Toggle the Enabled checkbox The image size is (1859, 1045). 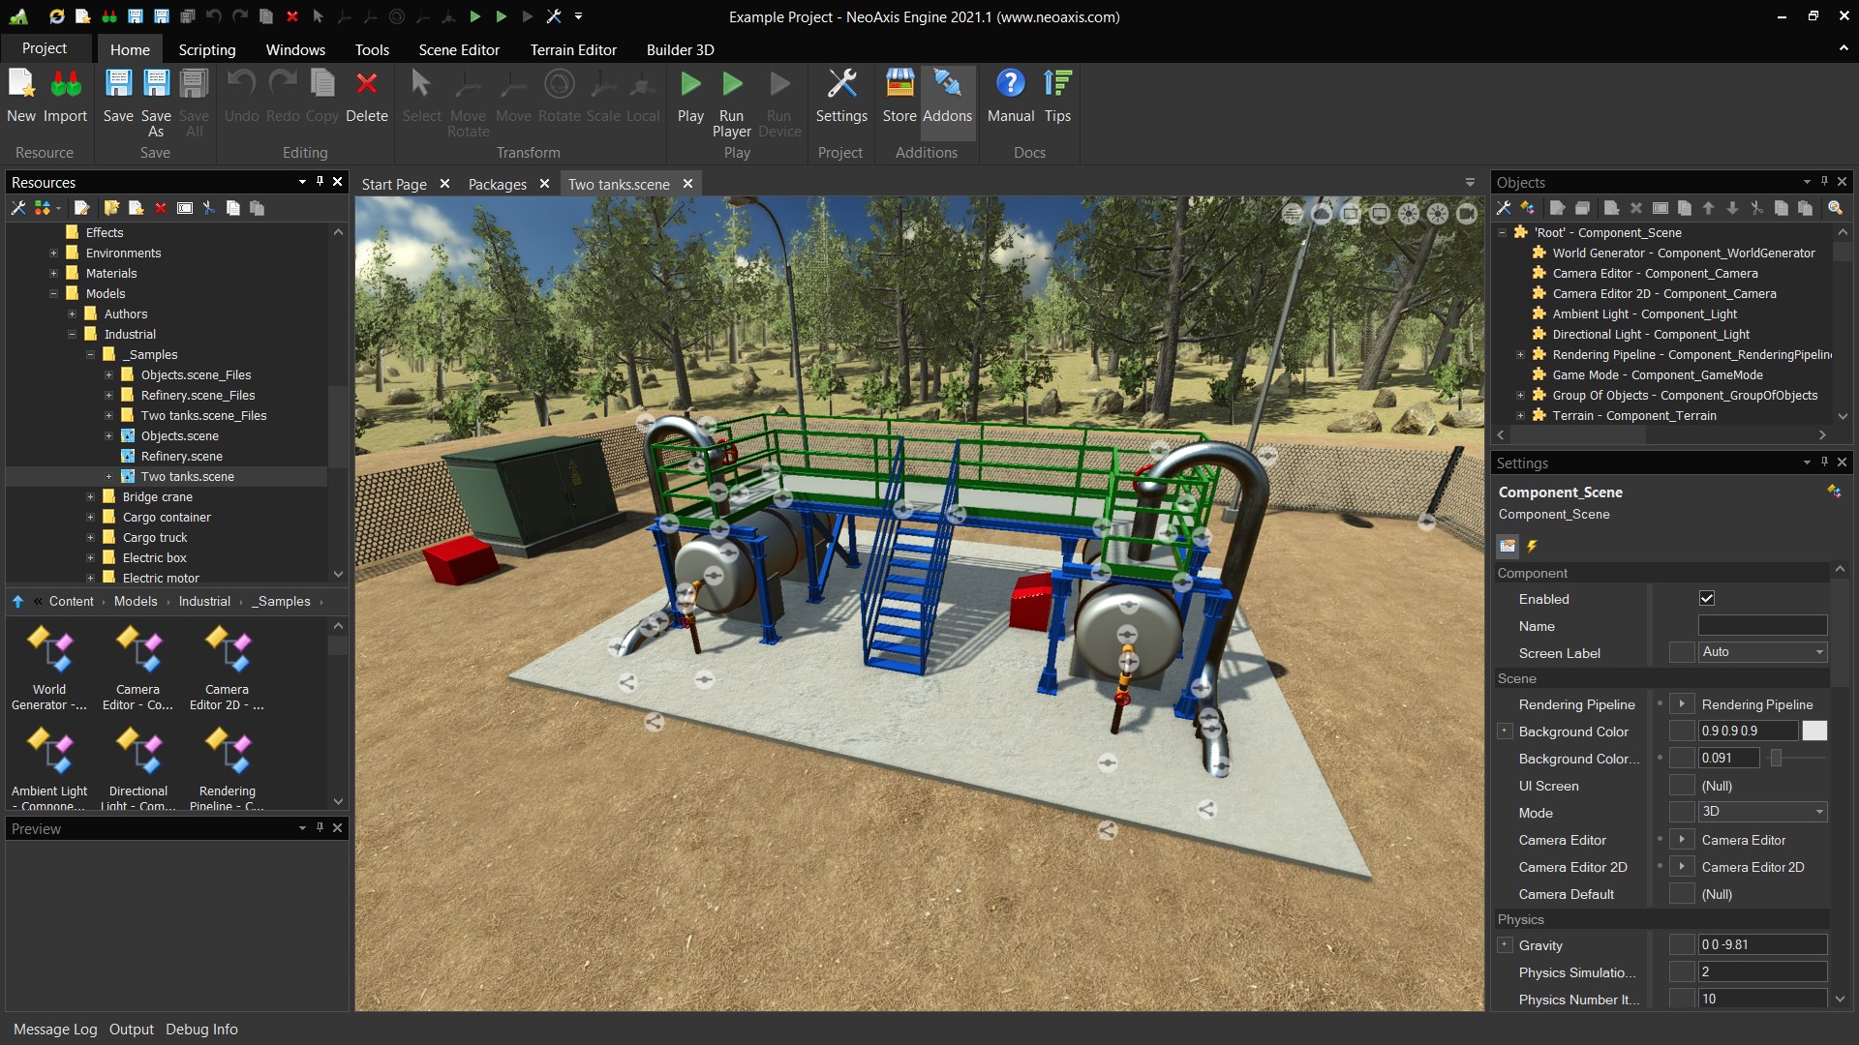(x=1707, y=599)
